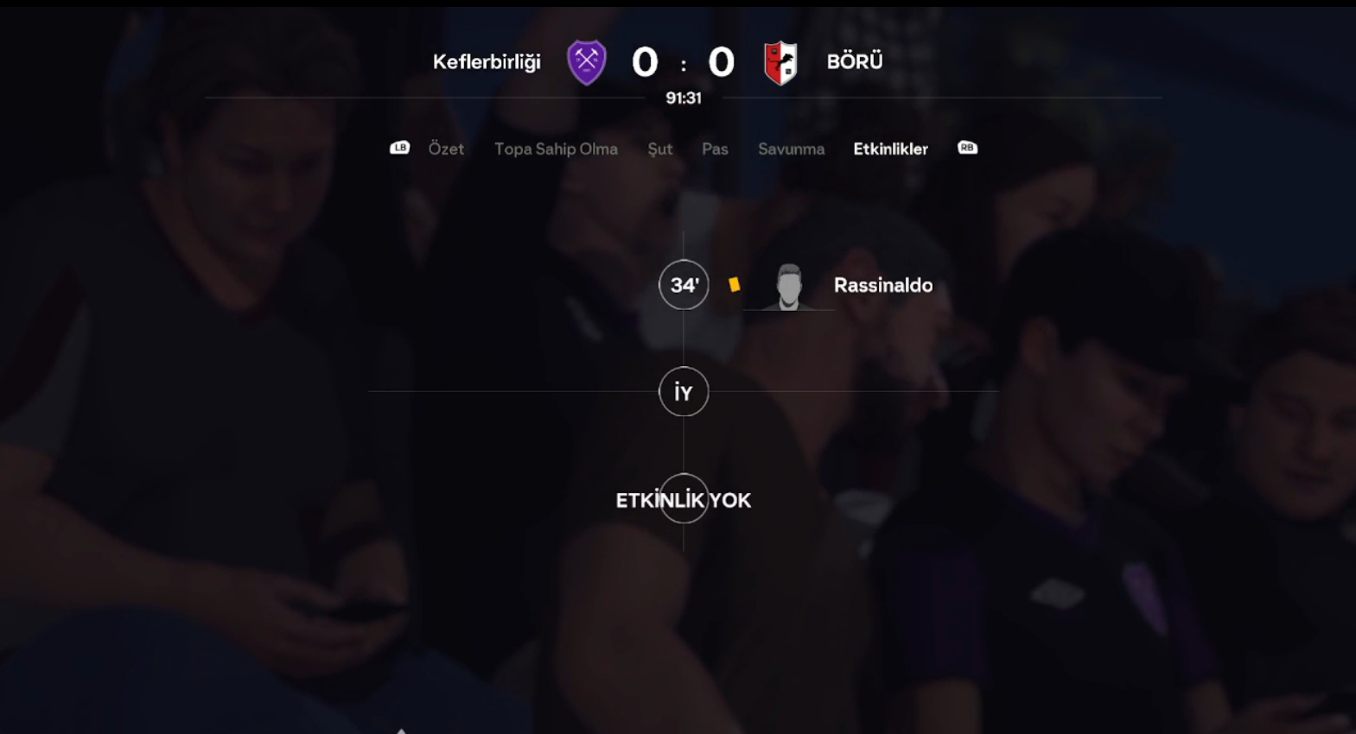Click the ETKİNLİK YOK label
Screen dimensions: 1356x734
point(683,500)
